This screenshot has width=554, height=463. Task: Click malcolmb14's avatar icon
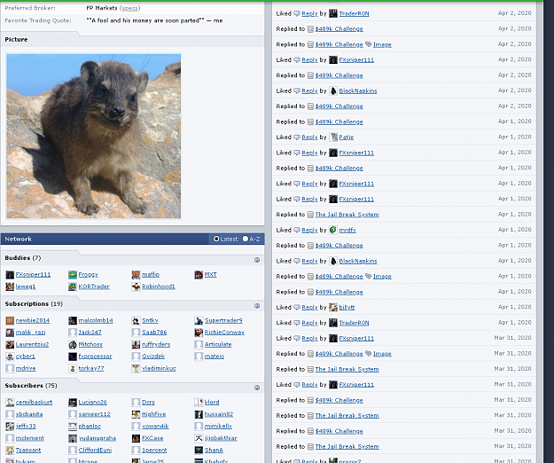click(x=73, y=320)
